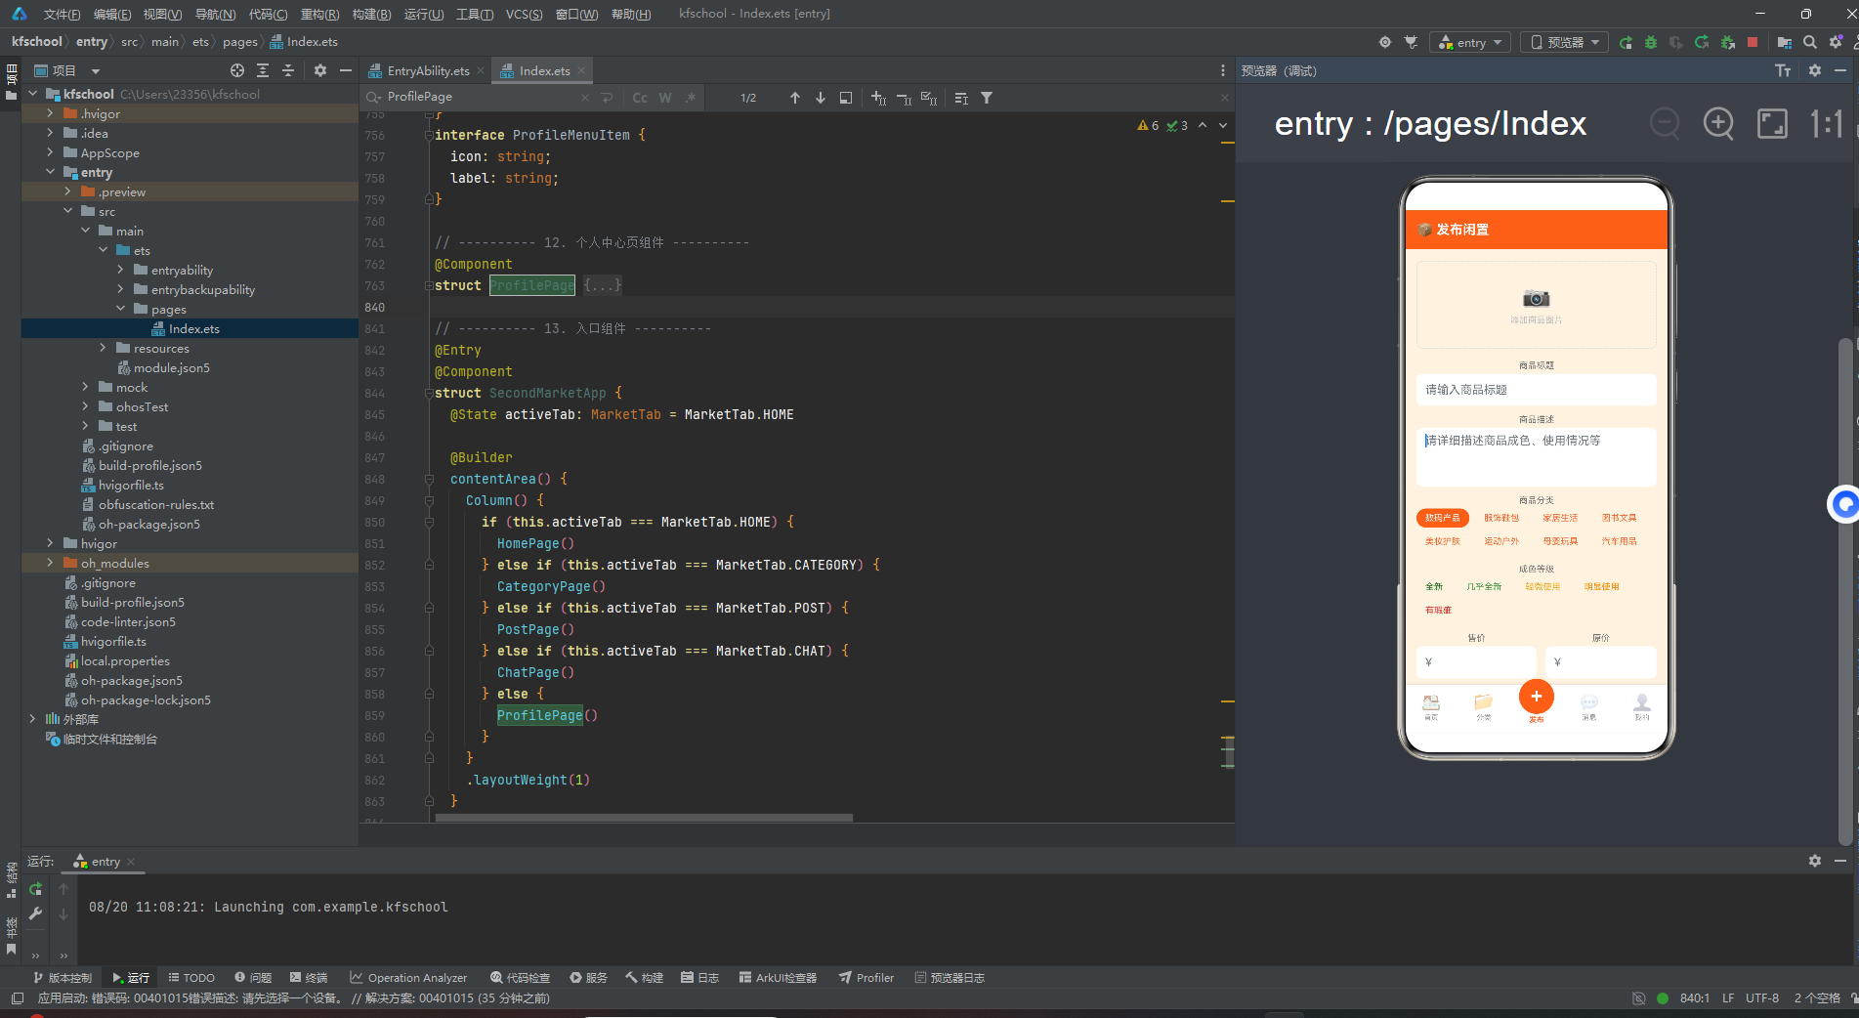Expand the 外部库 node
The height and width of the screenshot is (1018, 1859).
[x=32, y=718]
